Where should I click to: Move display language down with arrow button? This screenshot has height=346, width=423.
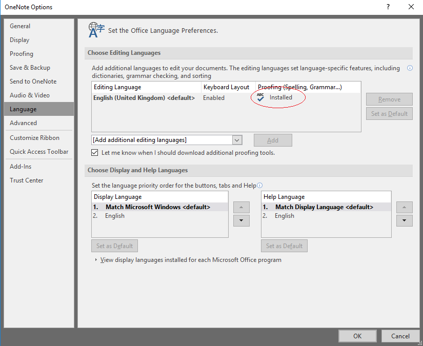241,220
